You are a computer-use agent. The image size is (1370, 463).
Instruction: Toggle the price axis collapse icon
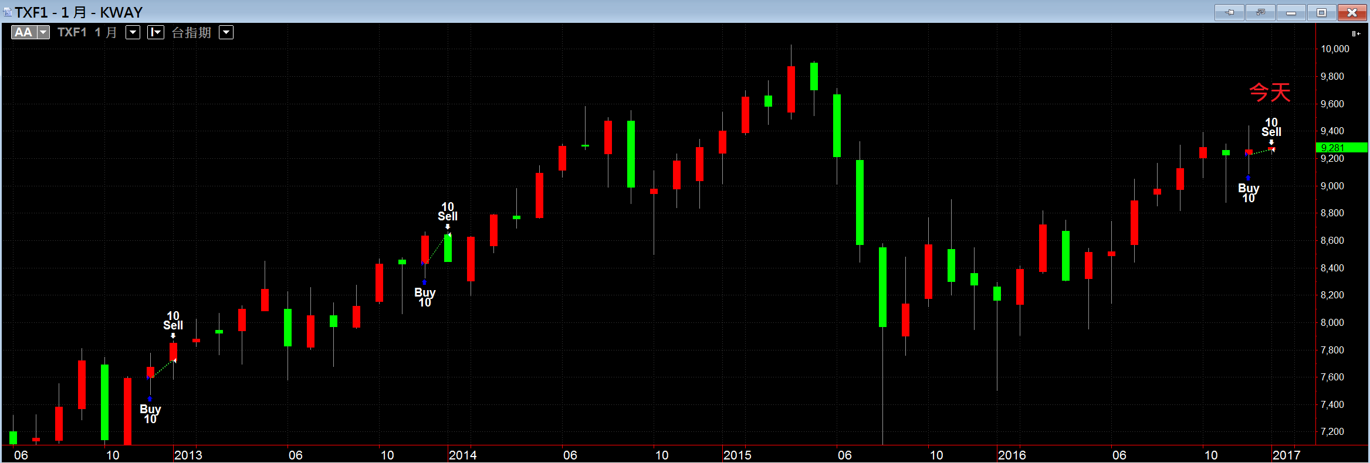(1356, 33)
